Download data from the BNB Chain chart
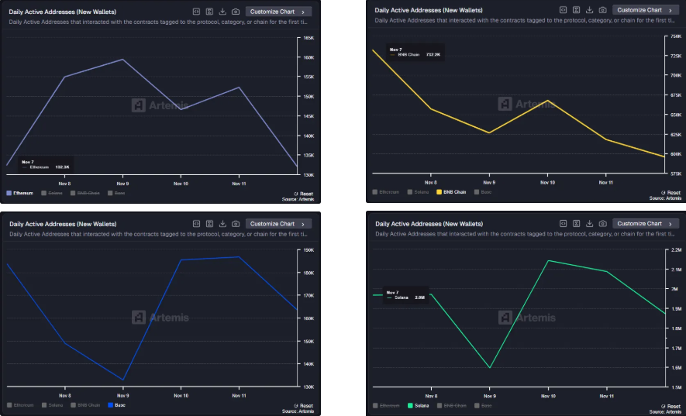The width and height of the screenshot is (686, 416). [x=589, y=10]
